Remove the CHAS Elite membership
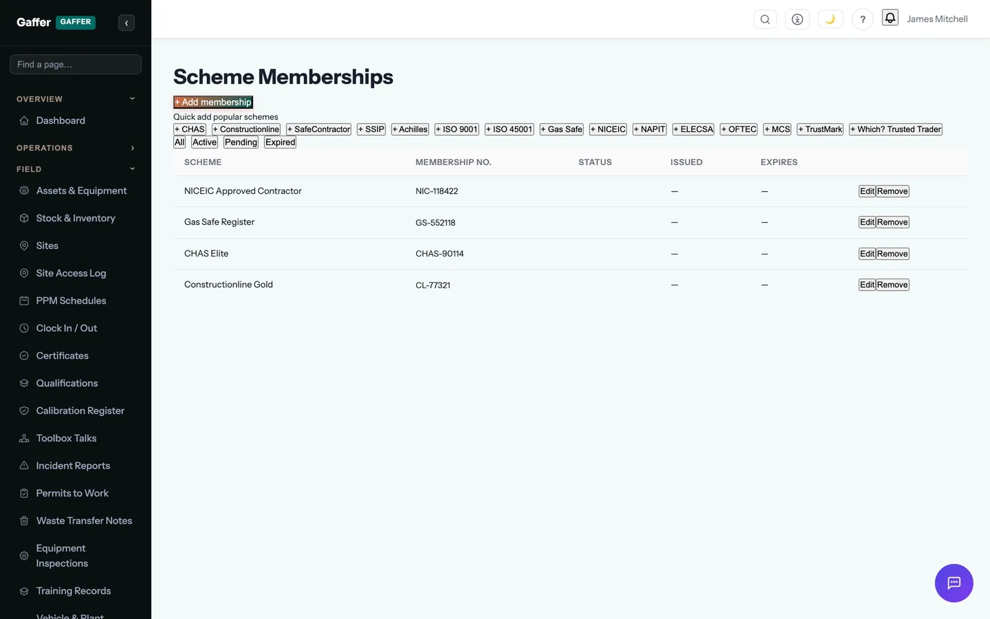The width and height of the screenshot is (990, 619). [x=892, y=254]
